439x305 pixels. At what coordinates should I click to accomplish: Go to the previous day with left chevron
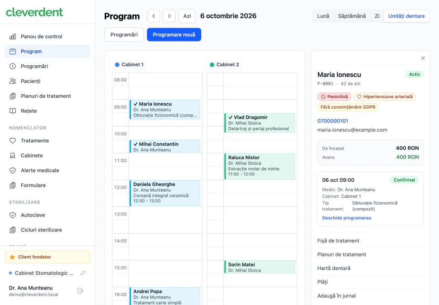coord(154,16)
